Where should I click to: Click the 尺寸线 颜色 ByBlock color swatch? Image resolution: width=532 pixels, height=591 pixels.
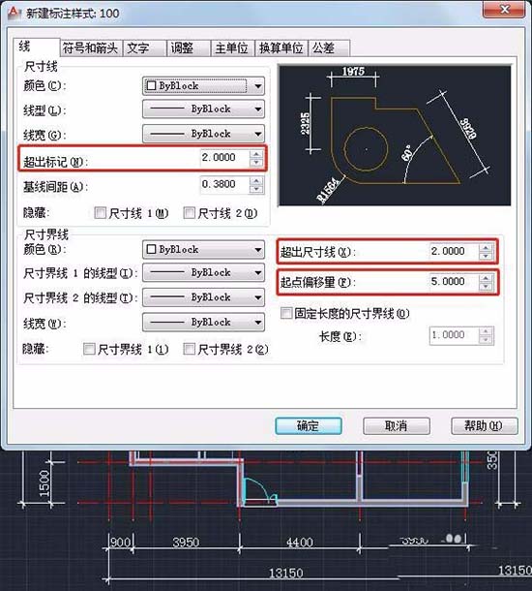click(x=151, y=86)
